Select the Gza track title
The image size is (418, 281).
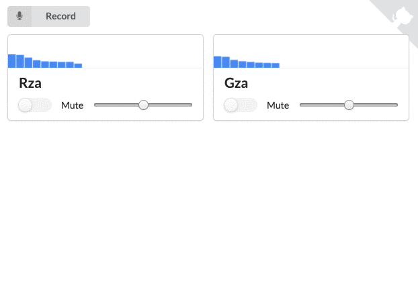coord(237,84)
